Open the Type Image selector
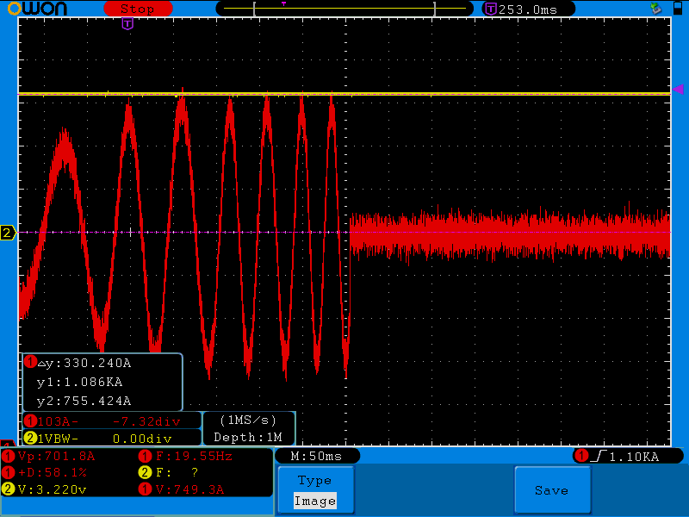The width and height of the screenshot is (689, 517). point(314,490)
